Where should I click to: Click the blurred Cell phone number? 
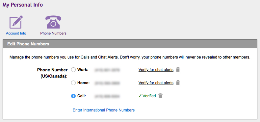pos(107,96)
